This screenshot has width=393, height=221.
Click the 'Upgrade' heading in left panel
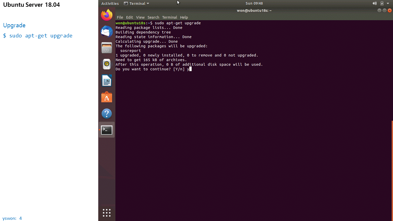tap(14, 25)
